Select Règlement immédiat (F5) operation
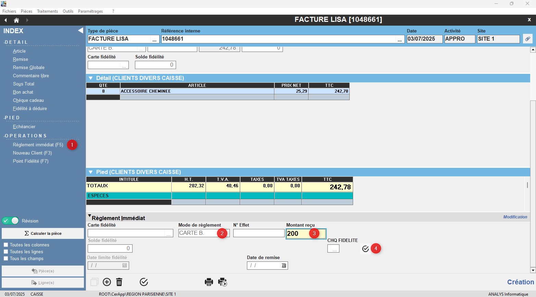This screenshot has width=536, height=297. (38, 145)
